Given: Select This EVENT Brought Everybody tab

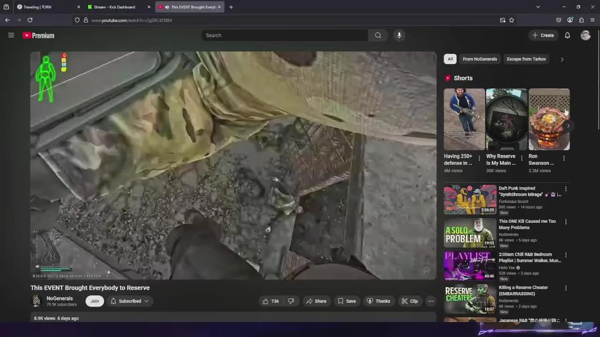Looking at the screenshot, I should 190,7.
